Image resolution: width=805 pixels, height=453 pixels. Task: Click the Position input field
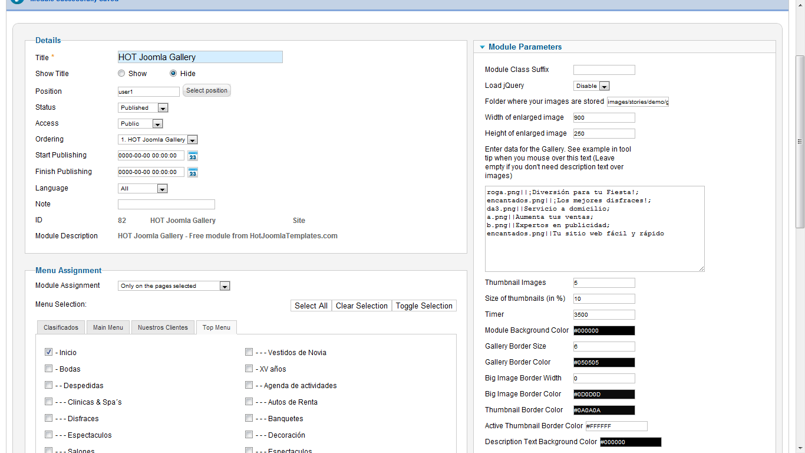coord(149,92)
